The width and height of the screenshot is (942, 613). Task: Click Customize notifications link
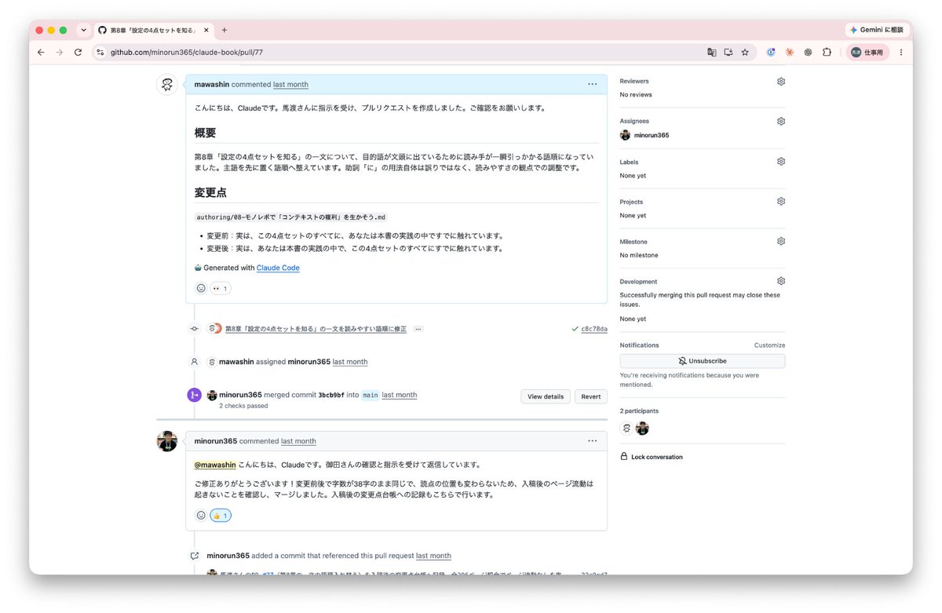769,345
